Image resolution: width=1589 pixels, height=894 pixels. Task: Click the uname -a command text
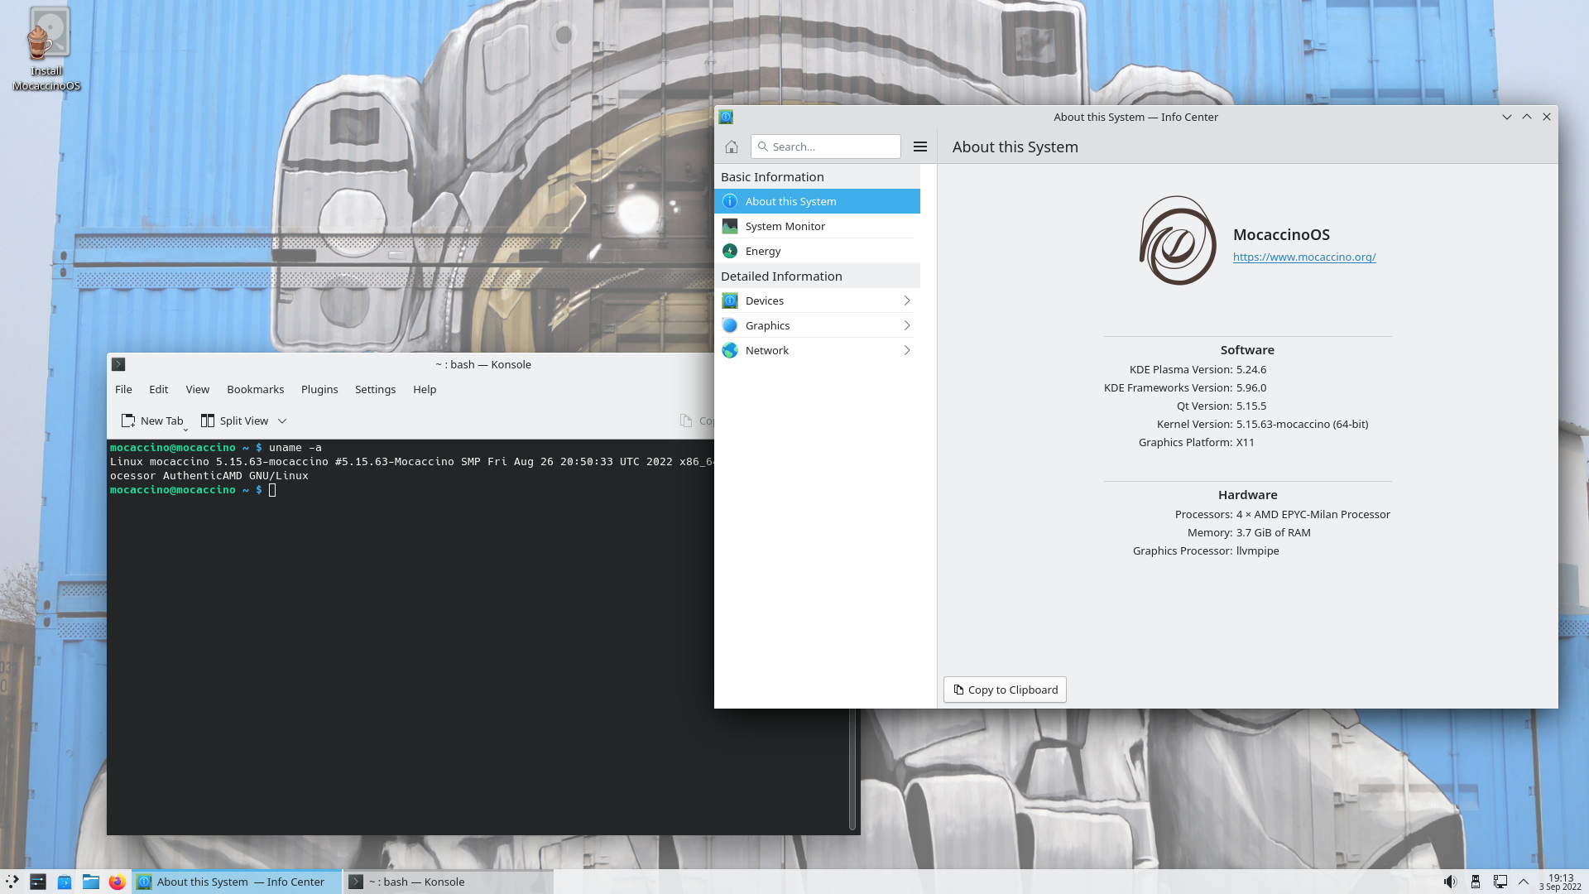coord(295,448)
